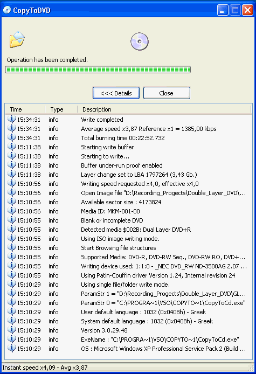The height and width of the screenshot is (374, 256).
Task: Click the Description column header
Action: pyautogui.click(x=164, y=109)
